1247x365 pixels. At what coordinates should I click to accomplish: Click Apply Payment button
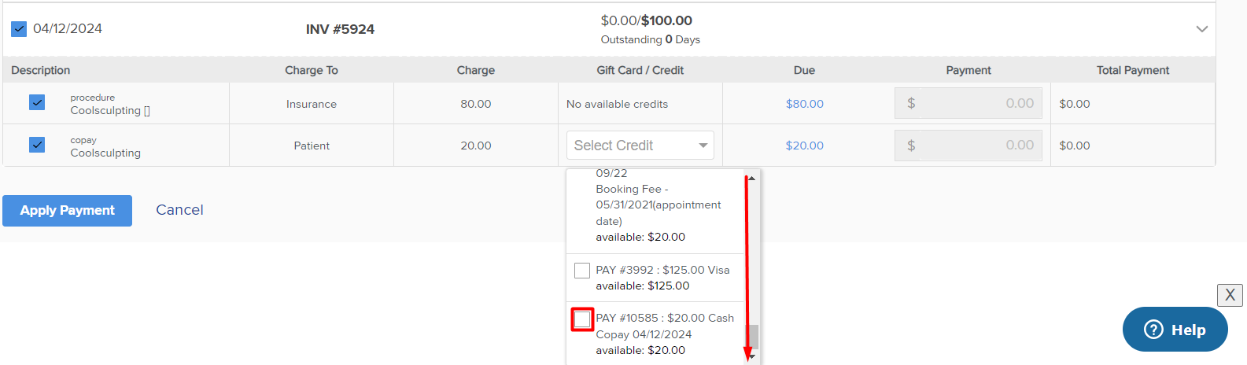point(67,211)
